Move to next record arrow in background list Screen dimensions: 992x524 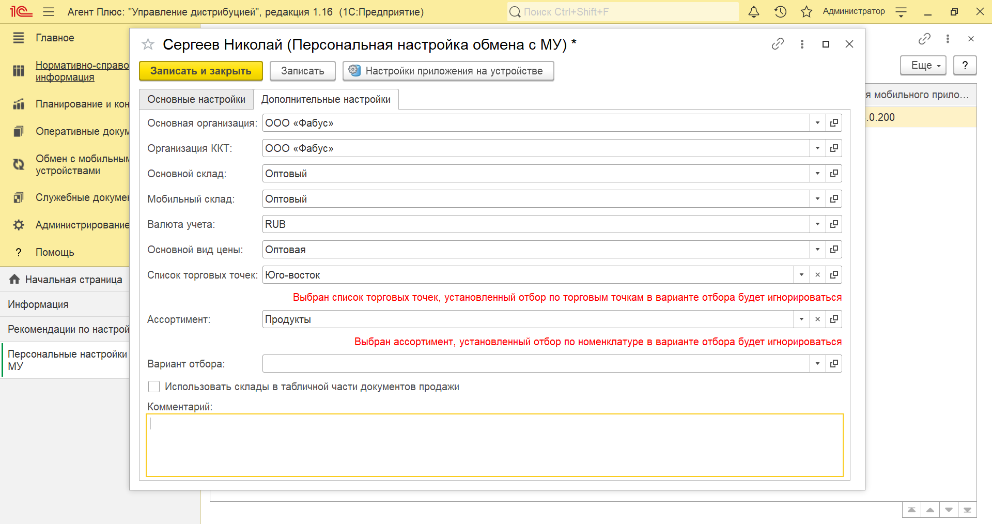pos(949,510)
